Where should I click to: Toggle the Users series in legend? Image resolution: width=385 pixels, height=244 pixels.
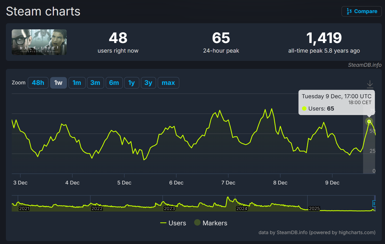point(173,223)
